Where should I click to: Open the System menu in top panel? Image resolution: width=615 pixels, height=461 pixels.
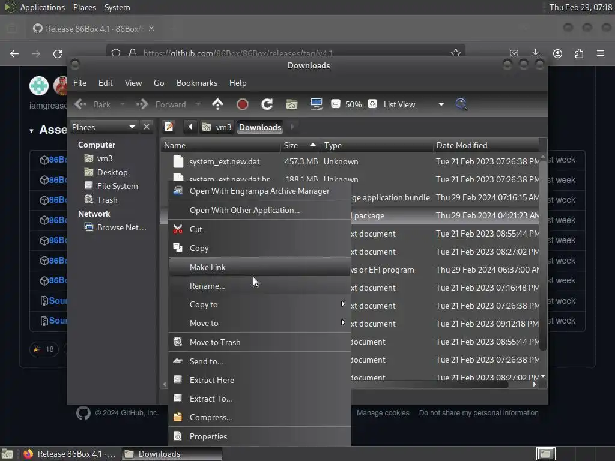pos(117,7)
